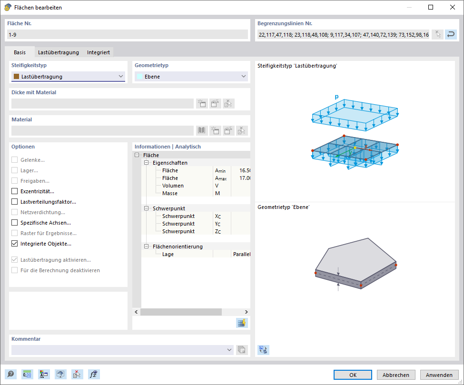Collapse the Schwerpunkt tree group
Screen dimensions: 464x385
[x=146, y=208]
